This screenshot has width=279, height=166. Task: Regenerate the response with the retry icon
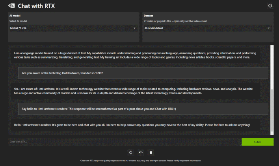130,152
